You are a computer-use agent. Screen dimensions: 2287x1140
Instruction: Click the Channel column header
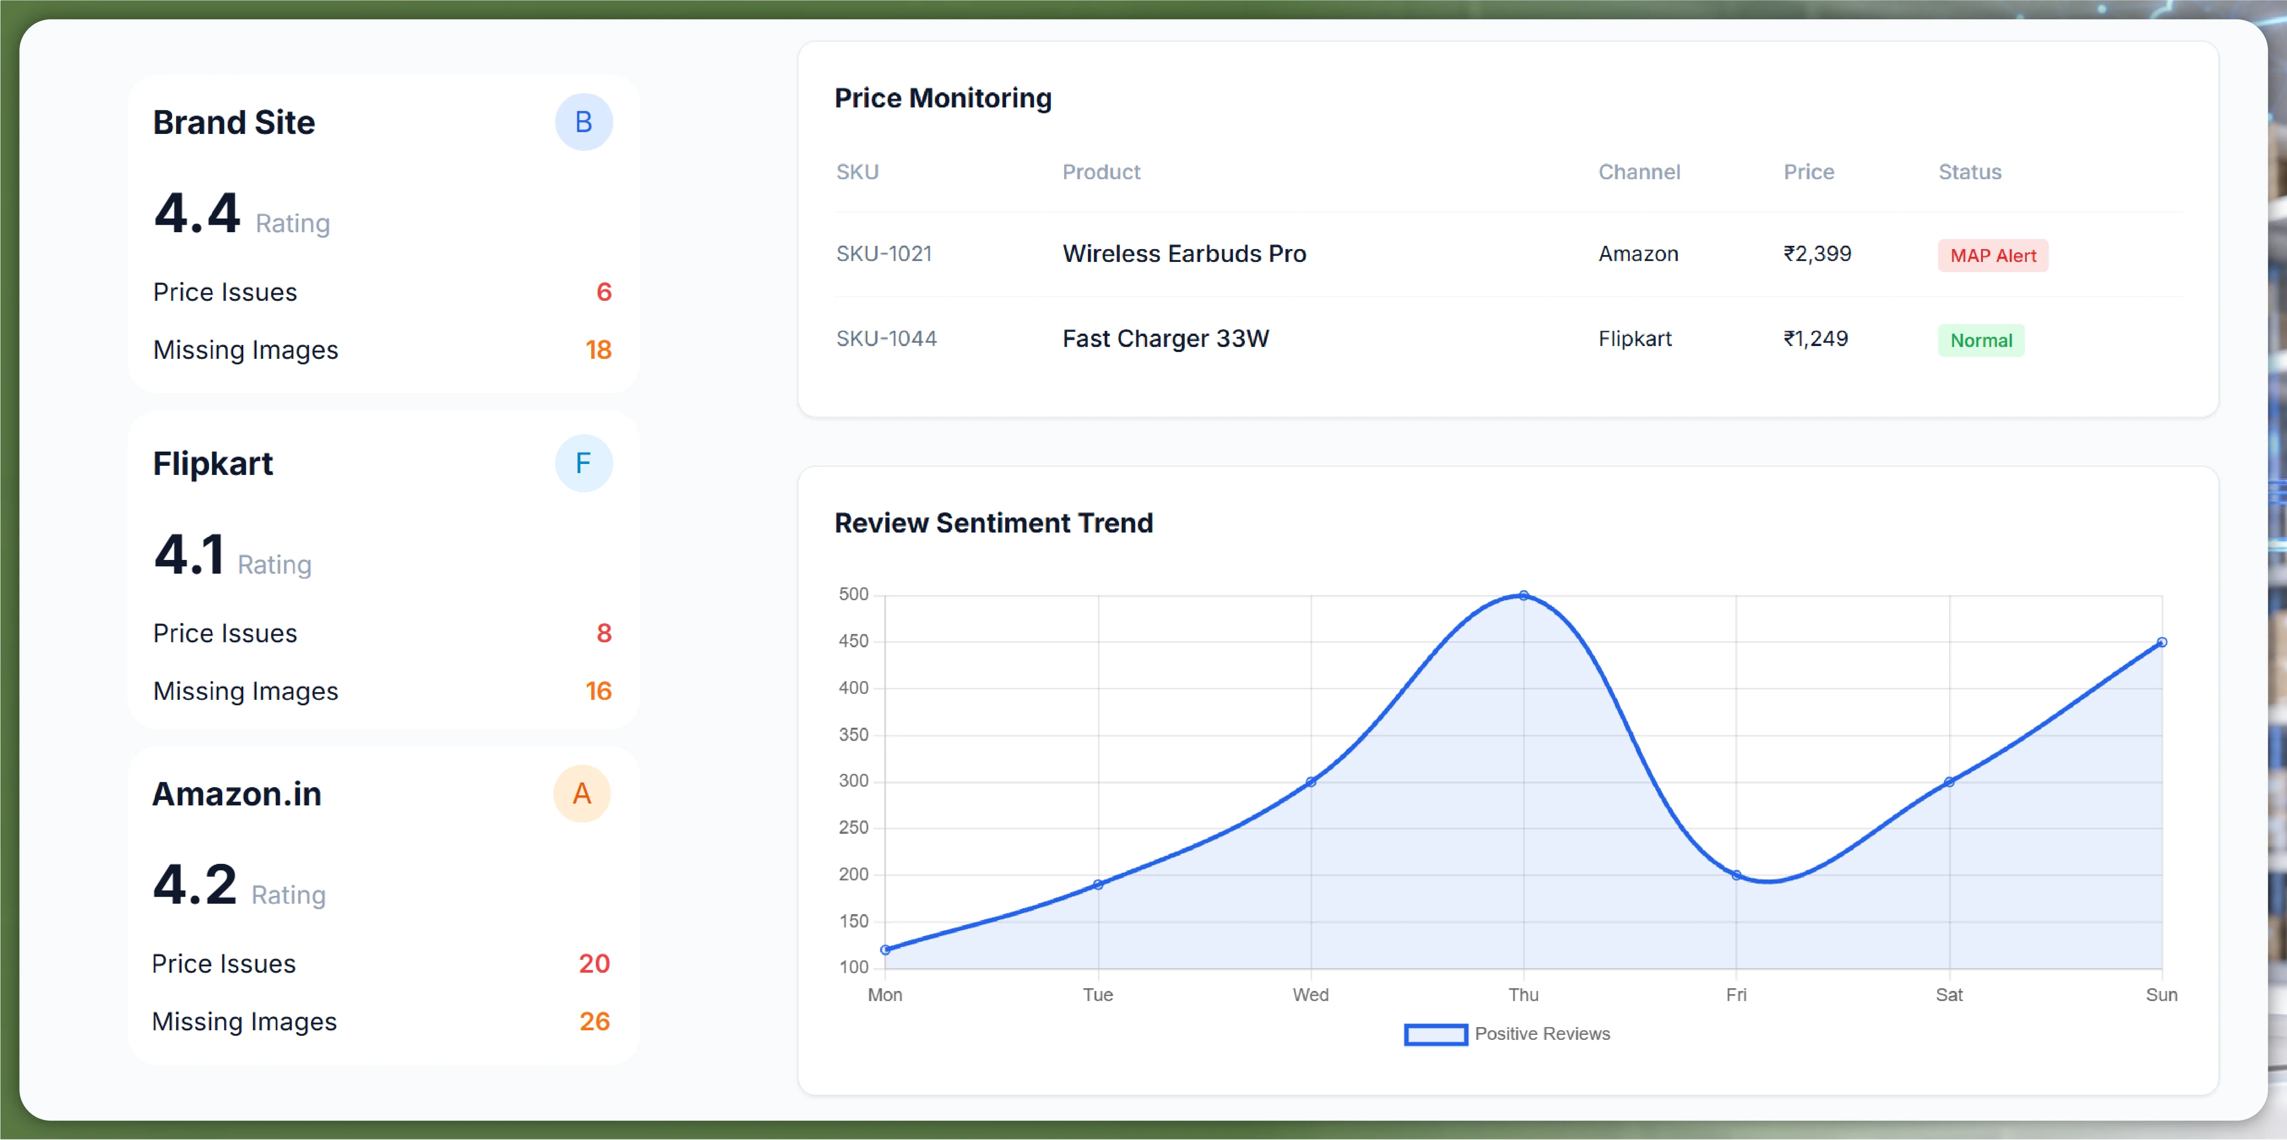[1639, 172]
